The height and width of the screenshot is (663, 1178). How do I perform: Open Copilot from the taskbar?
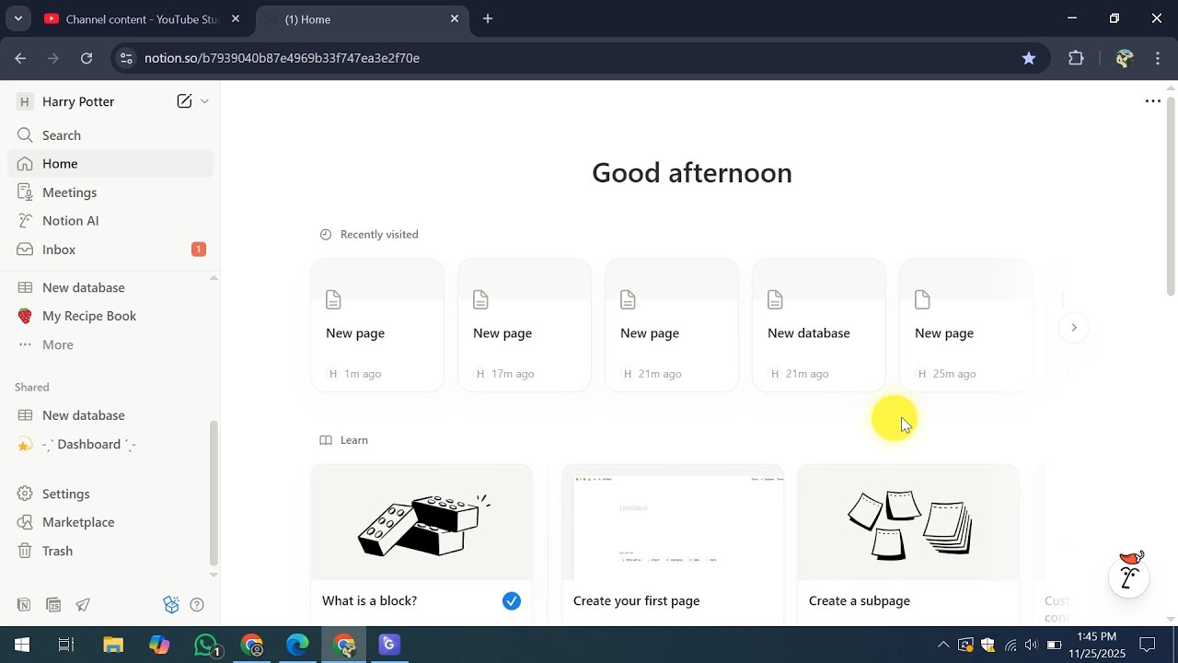coord(159,645)
